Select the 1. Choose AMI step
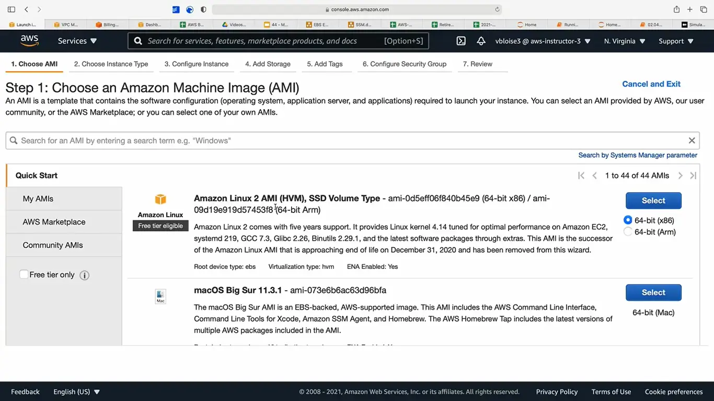 (34, 64)
